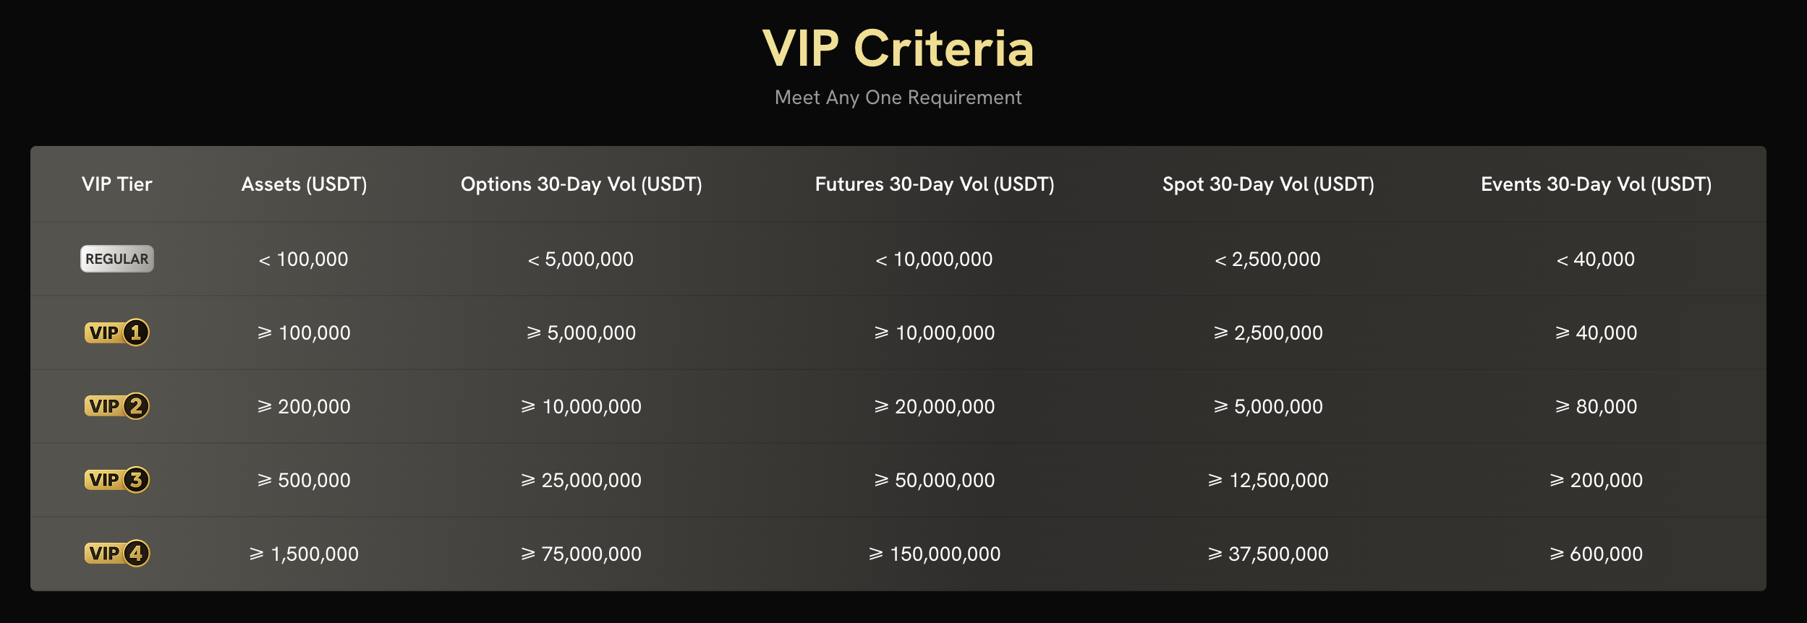Image resolution: width=1807 pixels, height=623 pixels.
Task: Click the VIP 1 tier badge
Action: point(116,332)
